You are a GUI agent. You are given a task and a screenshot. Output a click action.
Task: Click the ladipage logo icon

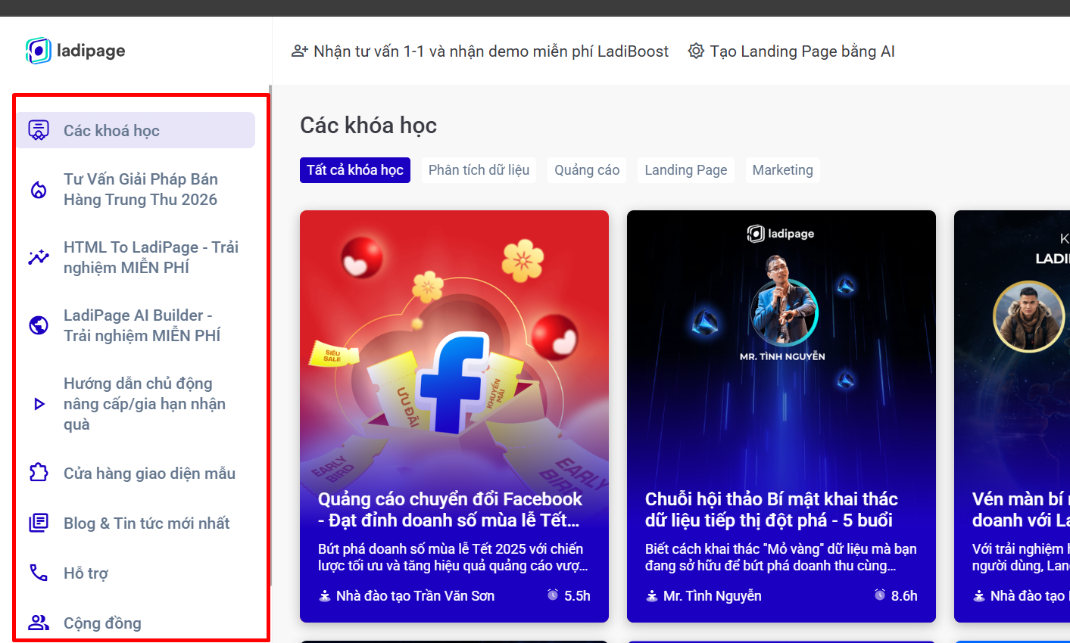point(38,51)
